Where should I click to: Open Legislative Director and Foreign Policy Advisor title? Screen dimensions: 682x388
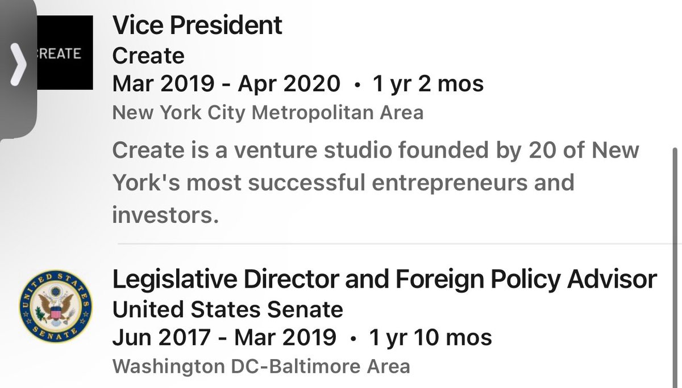pyautogui.click(x=385, y=279)
